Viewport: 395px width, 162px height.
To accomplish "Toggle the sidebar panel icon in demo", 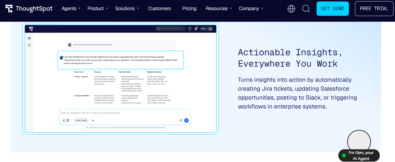I will coord(29,38).
